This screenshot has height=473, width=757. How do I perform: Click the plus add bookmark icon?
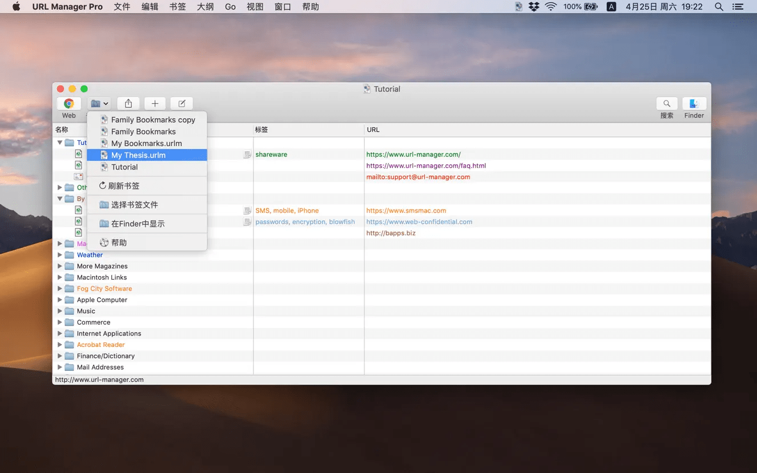tap(155, 104)
